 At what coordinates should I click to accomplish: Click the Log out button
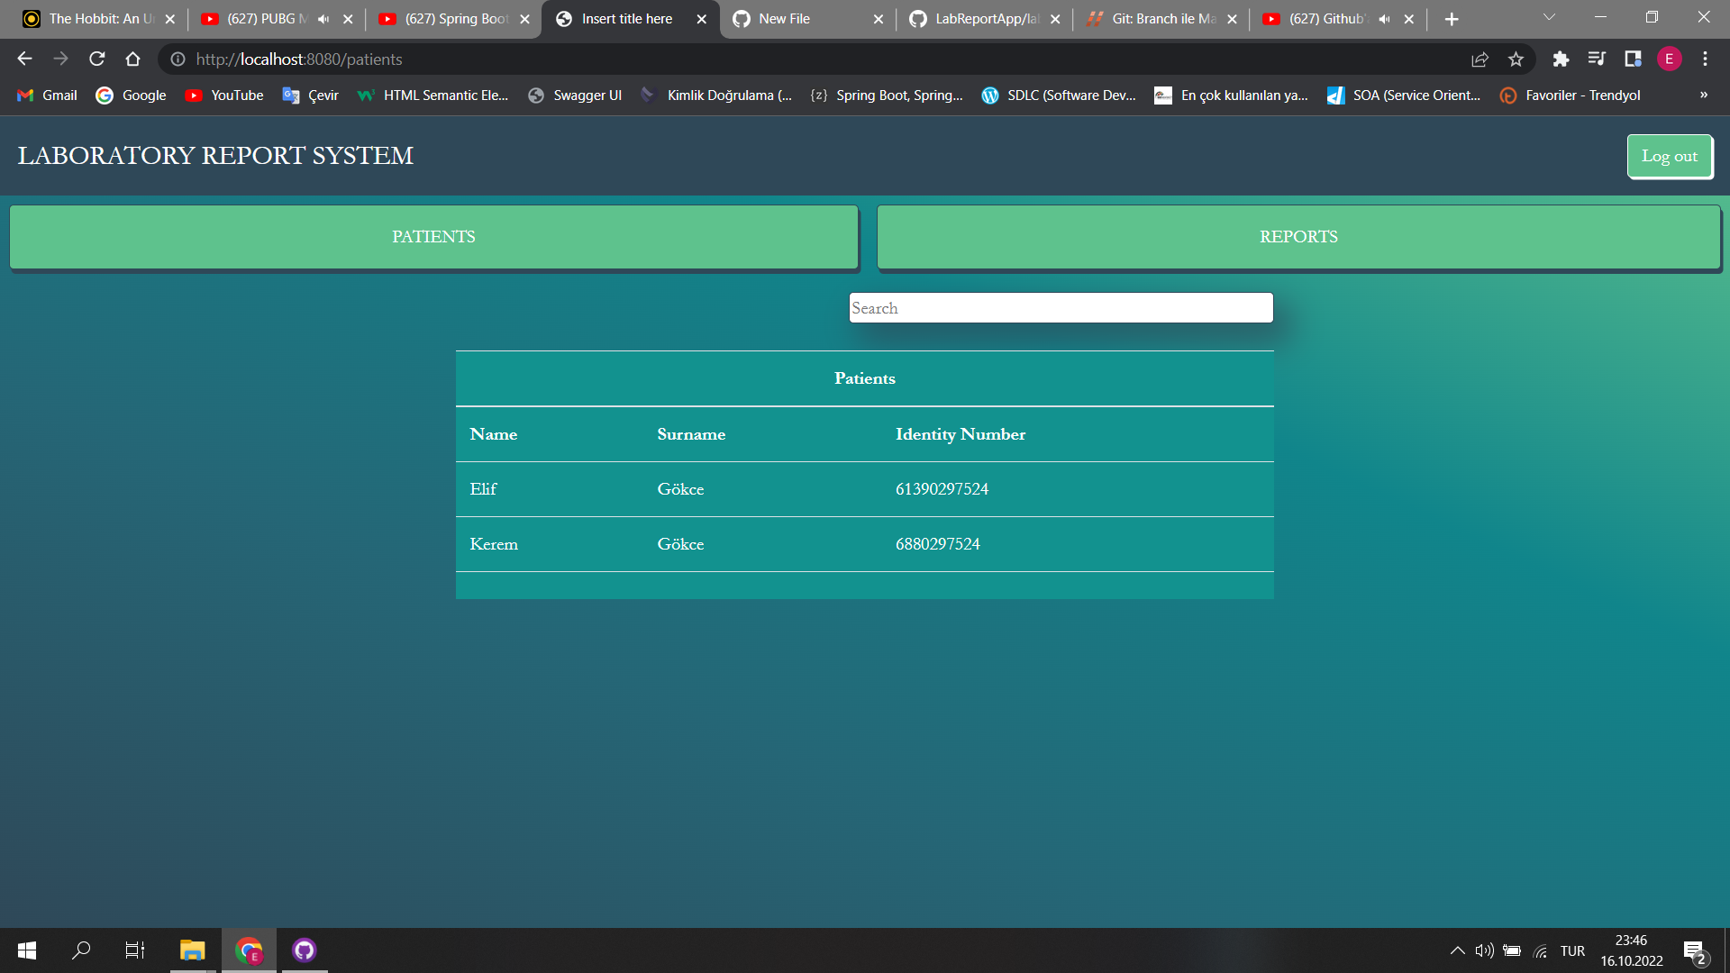click(x=1670, y=156)
